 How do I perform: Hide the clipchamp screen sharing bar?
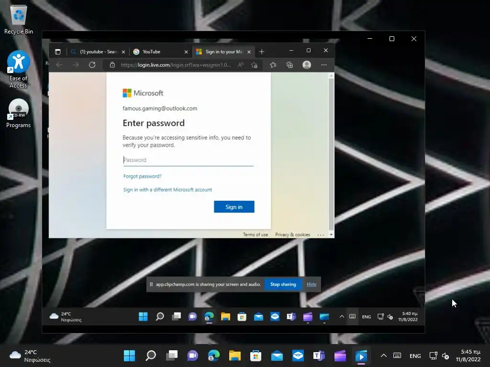point(311,284)
